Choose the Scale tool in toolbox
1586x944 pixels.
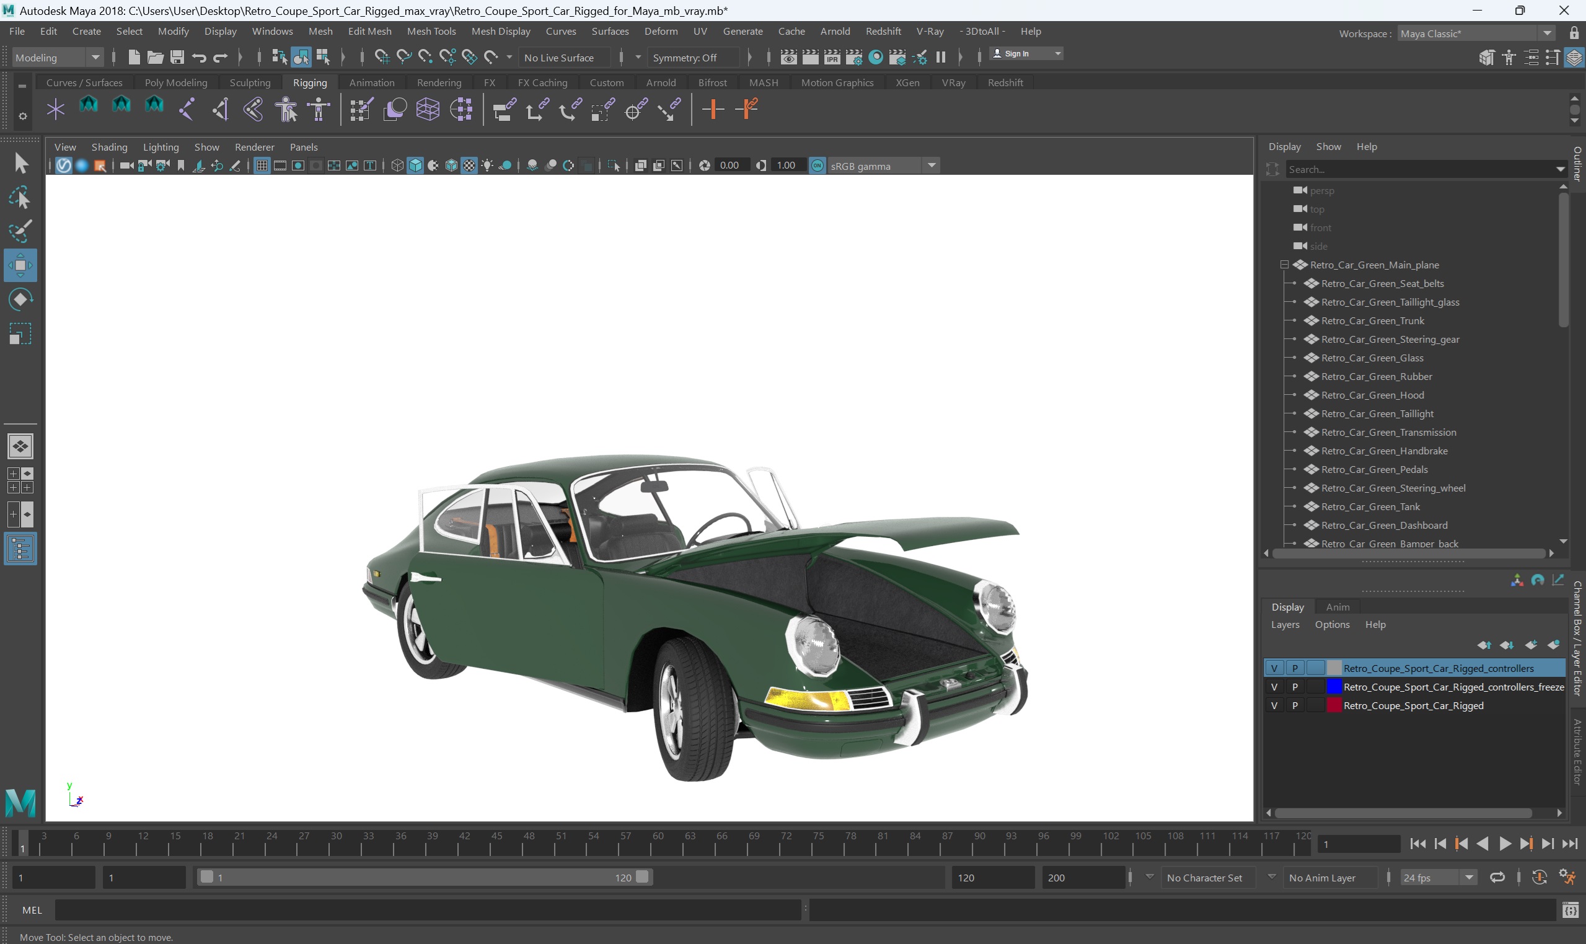click(20, 333)
